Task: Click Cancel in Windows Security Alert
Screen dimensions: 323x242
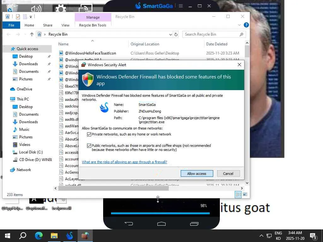Action: [x=228, y=174]
